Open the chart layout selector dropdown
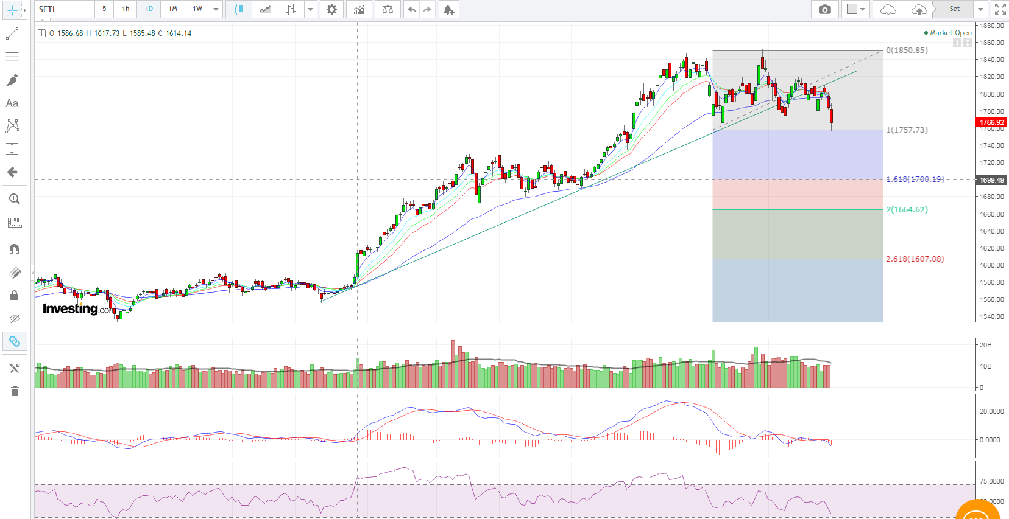Viewport: 1009px width, 519px height. (x=856, y=9)
